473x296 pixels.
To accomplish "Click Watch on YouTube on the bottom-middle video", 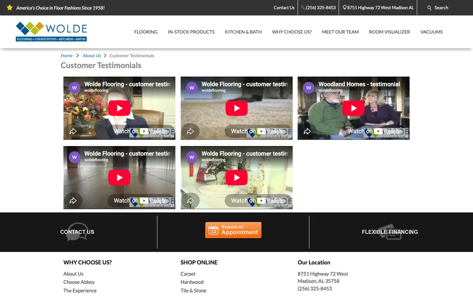I will pos(258,201).
